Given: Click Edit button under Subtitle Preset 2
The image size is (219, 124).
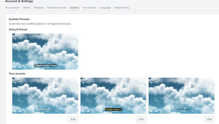Looking at the screenshot, I should point(141,119).
